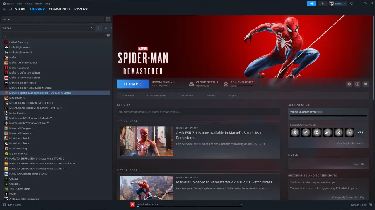Click Change My Screenshot Key

[348, 197]
